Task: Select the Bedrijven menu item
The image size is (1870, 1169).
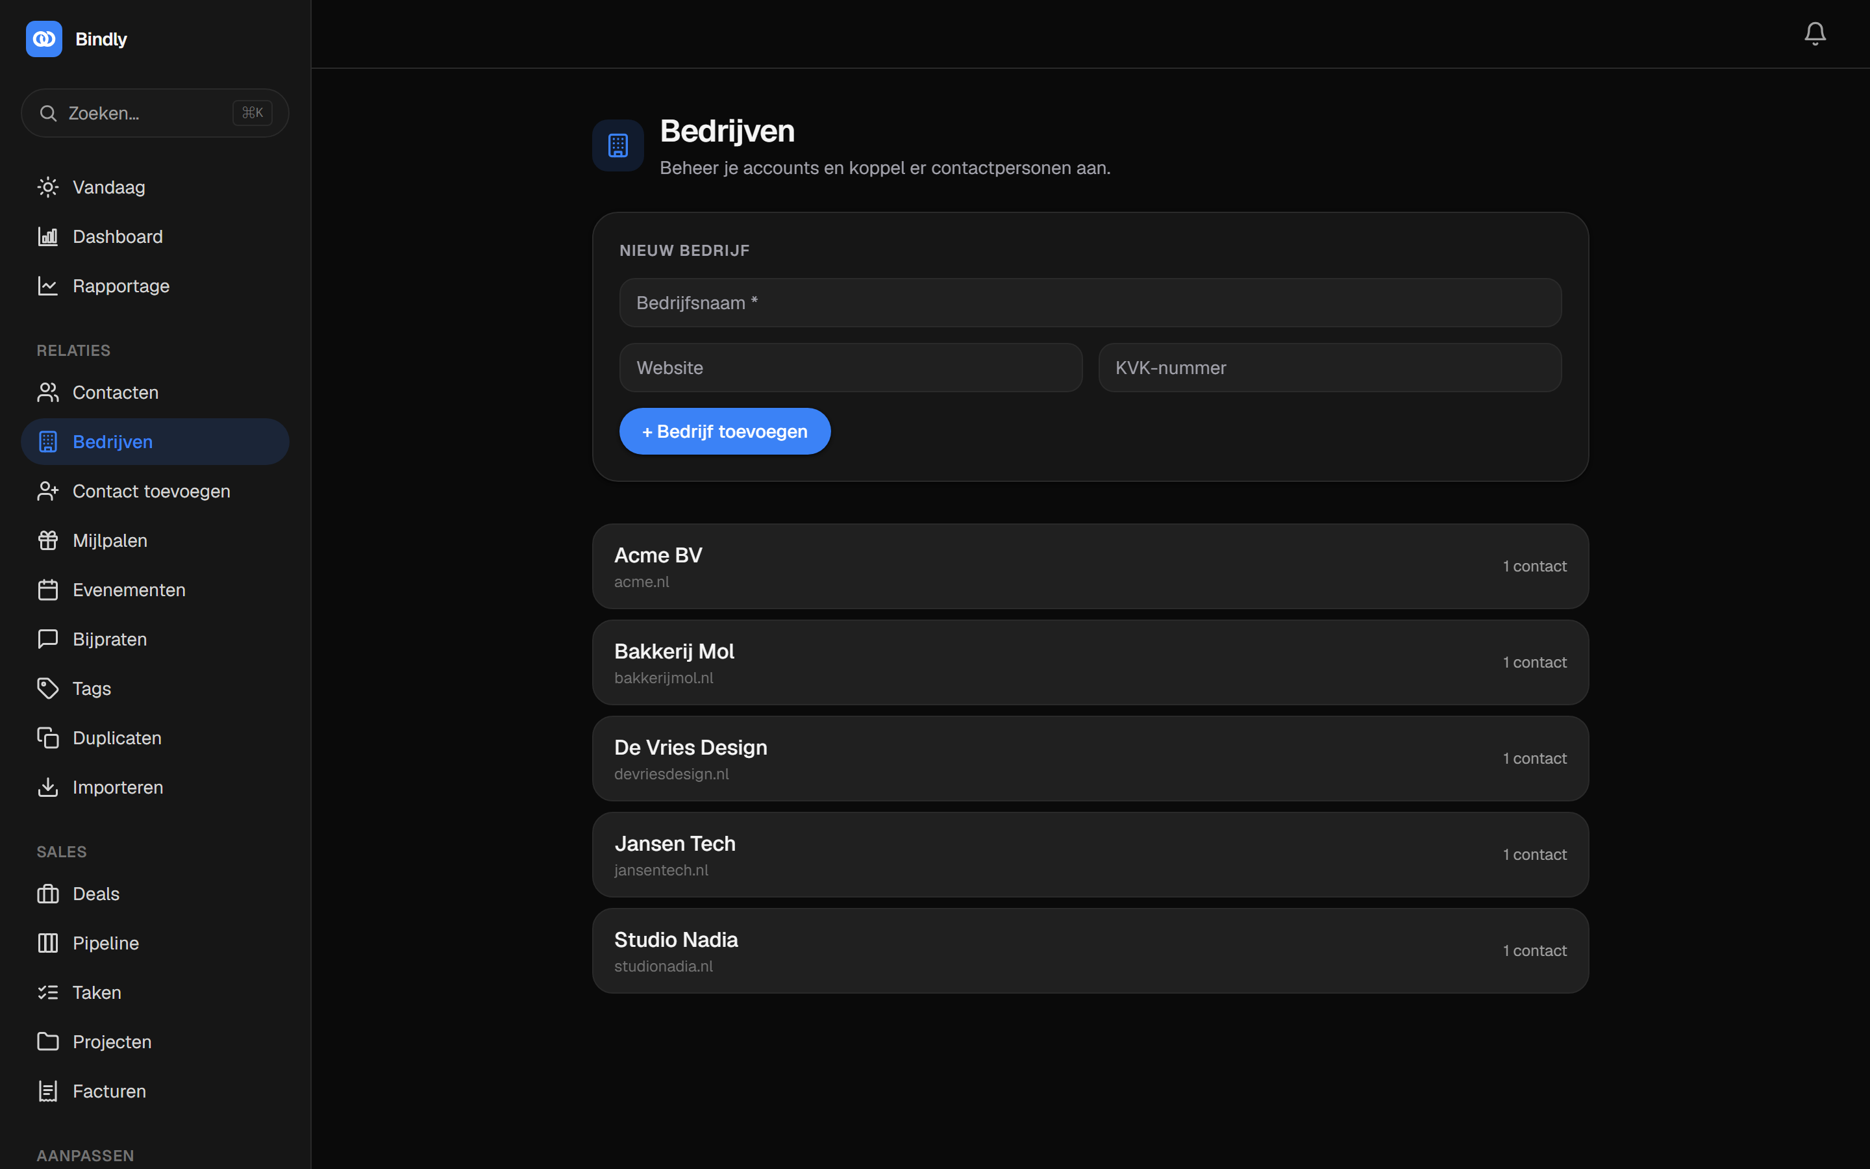Action: pos(155,442)
